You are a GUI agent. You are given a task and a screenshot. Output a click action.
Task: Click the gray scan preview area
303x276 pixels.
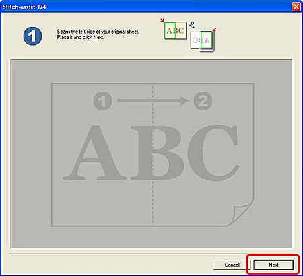coord(151,154)
